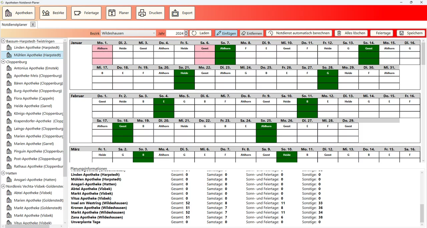Click Post-Apotheke (Cloppenburg) building icon
The height and width of the screenshot is (228, 427).
(x=9, y=159)
